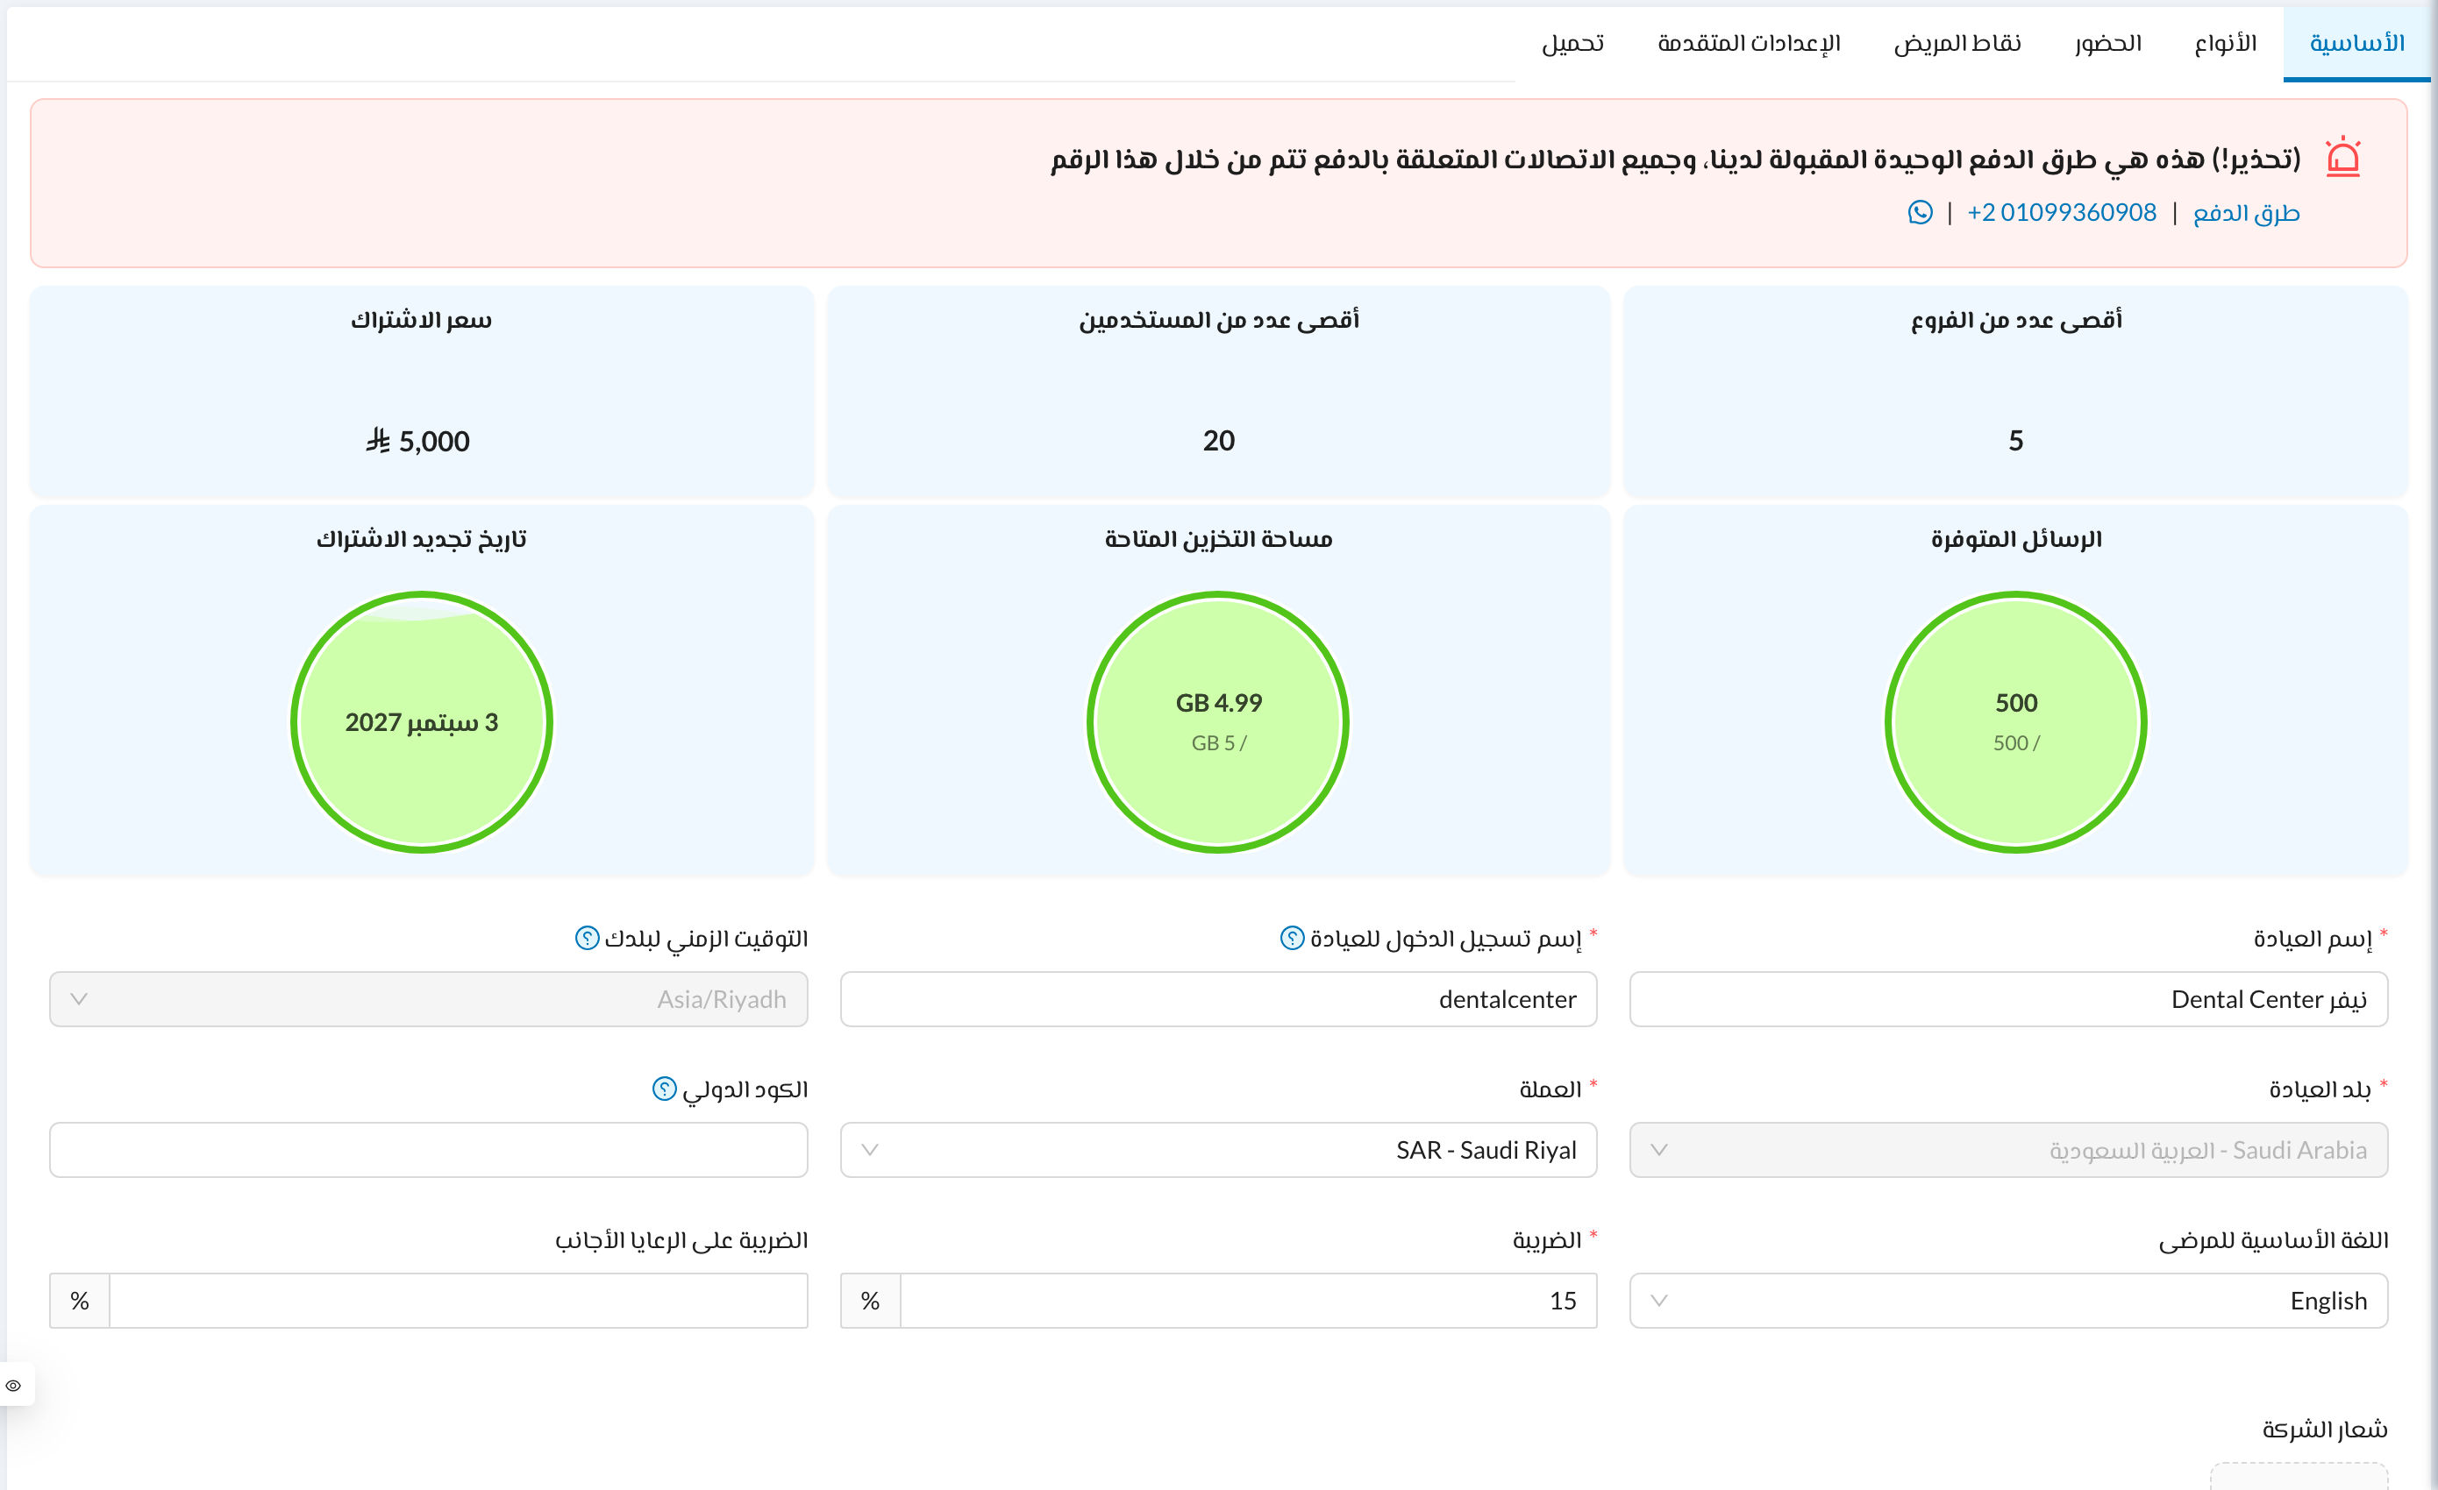This screenshot has height=1490, width=2438.
Task: Click the red alarm siren icon
Action: (2343, 157)
